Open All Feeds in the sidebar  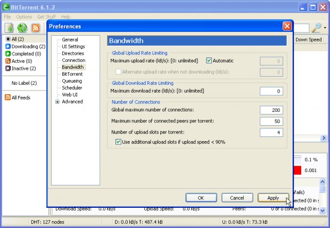18,97
